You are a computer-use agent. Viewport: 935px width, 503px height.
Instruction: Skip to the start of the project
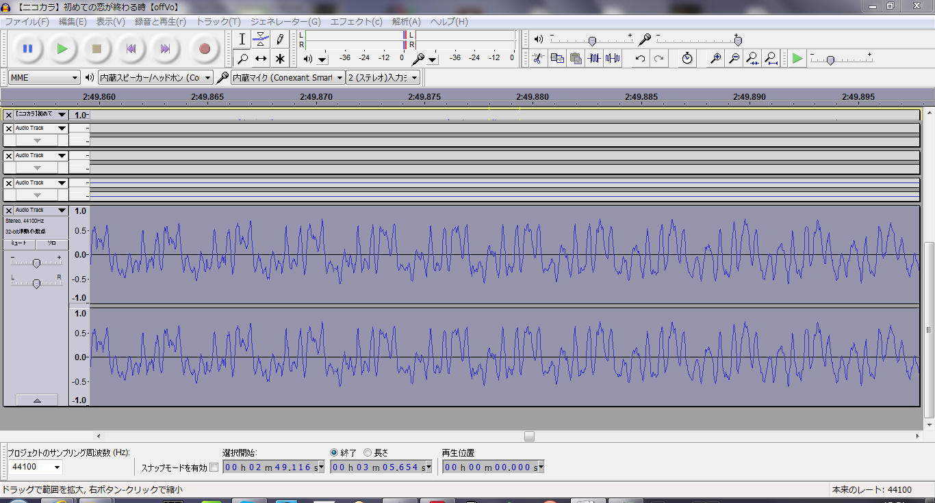pyautogui.click(x=131, y=49)
